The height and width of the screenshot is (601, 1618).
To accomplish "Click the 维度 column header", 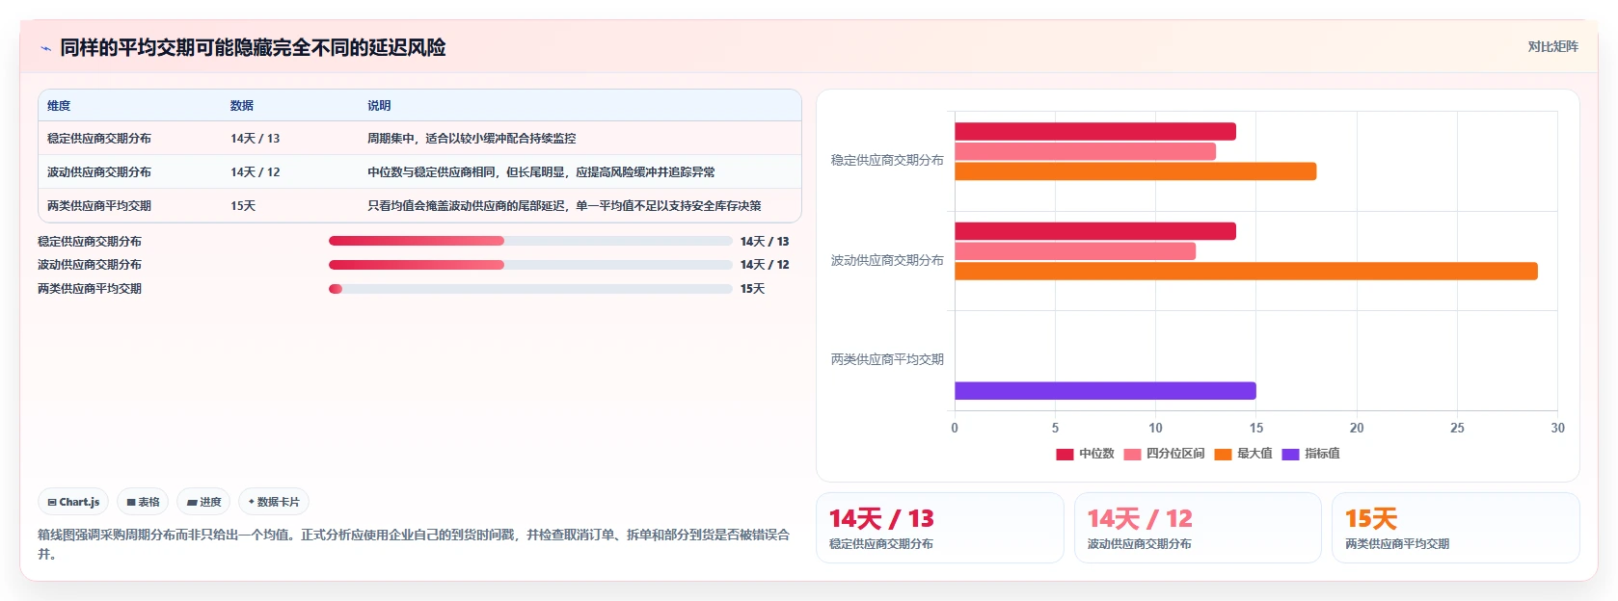I will tap(59, 106).
